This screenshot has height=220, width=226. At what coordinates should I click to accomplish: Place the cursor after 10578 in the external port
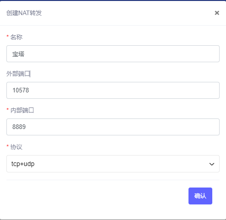(x=29, y=90)
